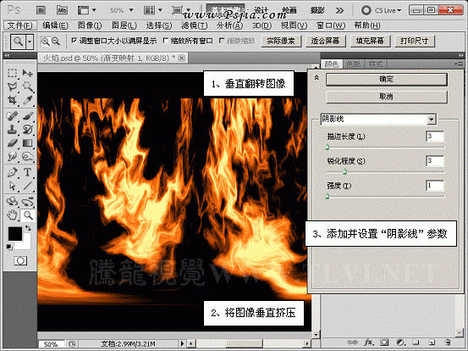Open the 编辑(E) menu
Screen dimensions: 468x351
click(x=55, y=25)
